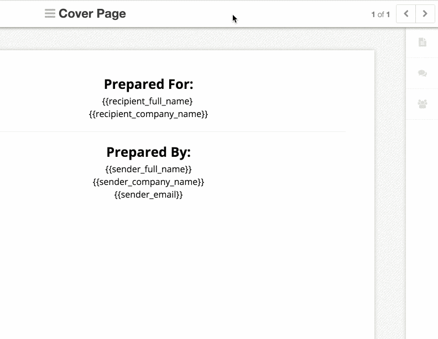This screenshot has height=339, width=438.
Task: Click the {{sender_full_name}} variable text
Action: click(x=148, y=169)
